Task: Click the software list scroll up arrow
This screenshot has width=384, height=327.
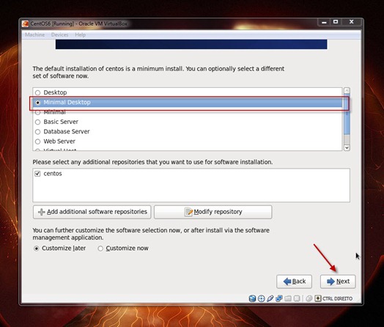Action: pos(347,91)
